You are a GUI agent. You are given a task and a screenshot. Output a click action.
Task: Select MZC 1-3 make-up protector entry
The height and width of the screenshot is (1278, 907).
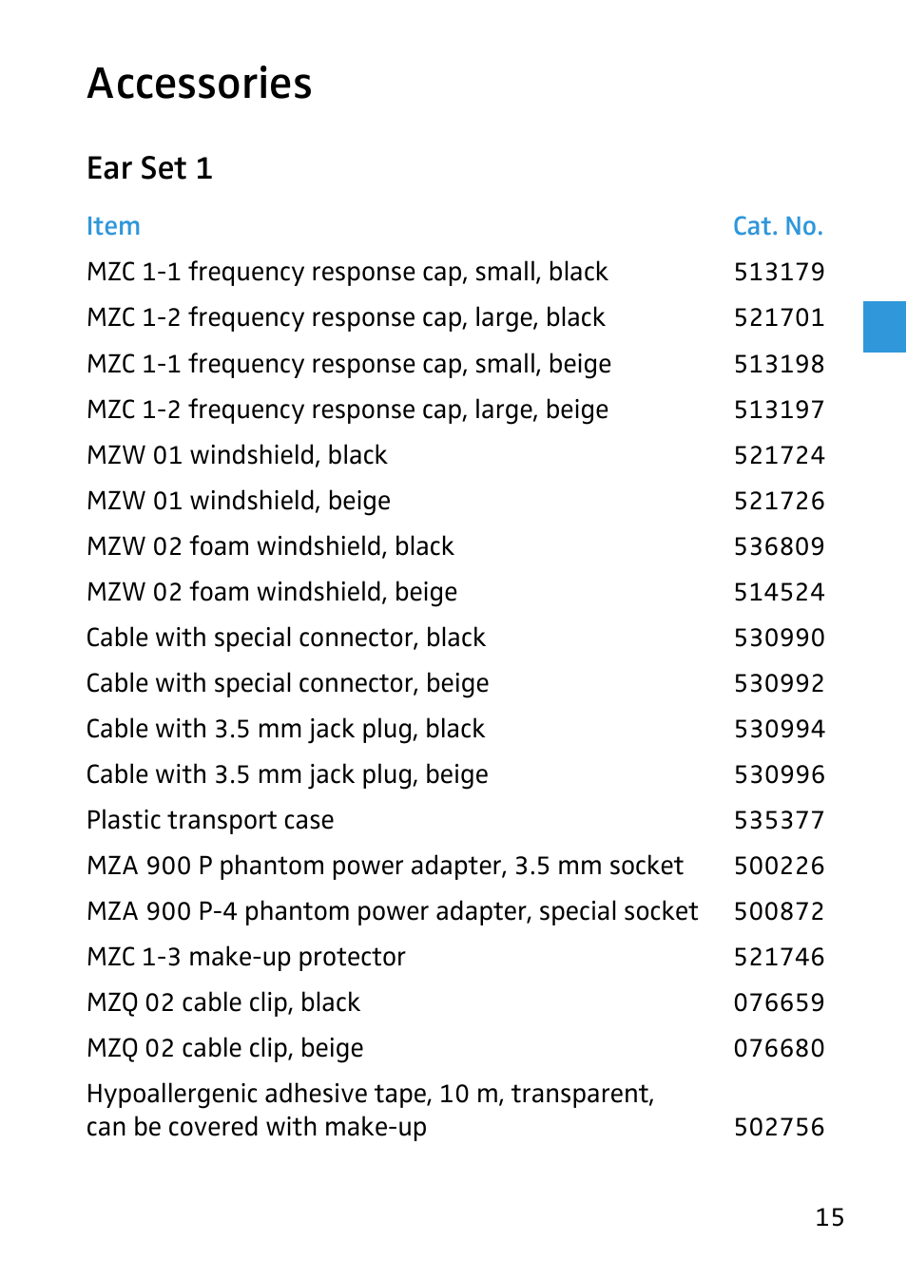pos(246,957)
